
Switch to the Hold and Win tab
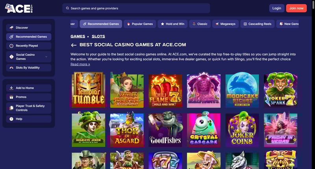172,24
